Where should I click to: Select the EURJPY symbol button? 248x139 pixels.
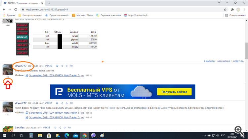pos(22,41)
